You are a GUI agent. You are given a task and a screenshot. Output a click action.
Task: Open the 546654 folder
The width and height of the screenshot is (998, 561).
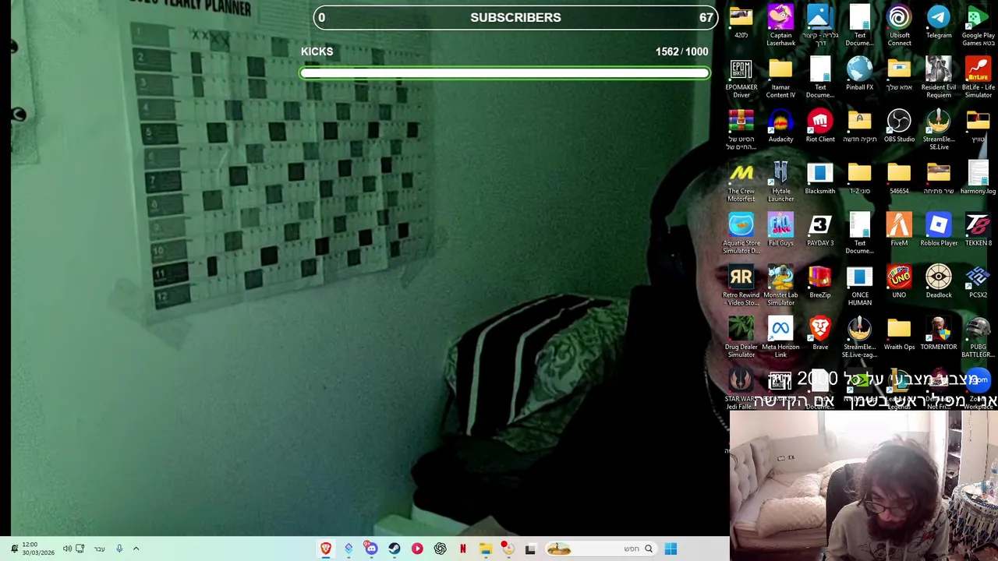coord(899,178)
